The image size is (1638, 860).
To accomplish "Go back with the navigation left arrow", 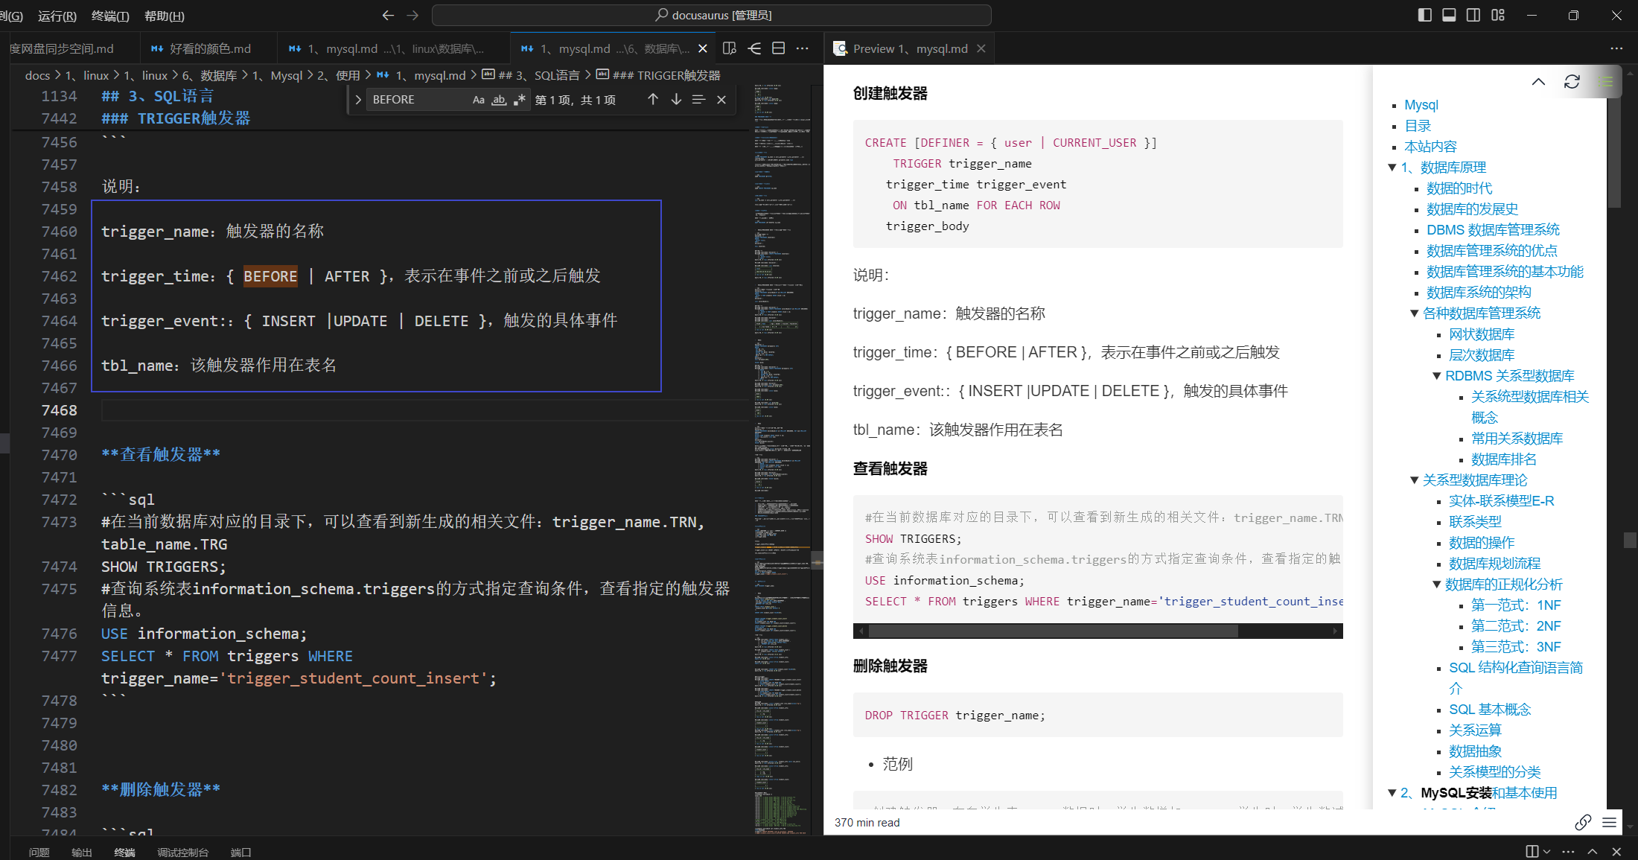I will (x=388, y=15).
